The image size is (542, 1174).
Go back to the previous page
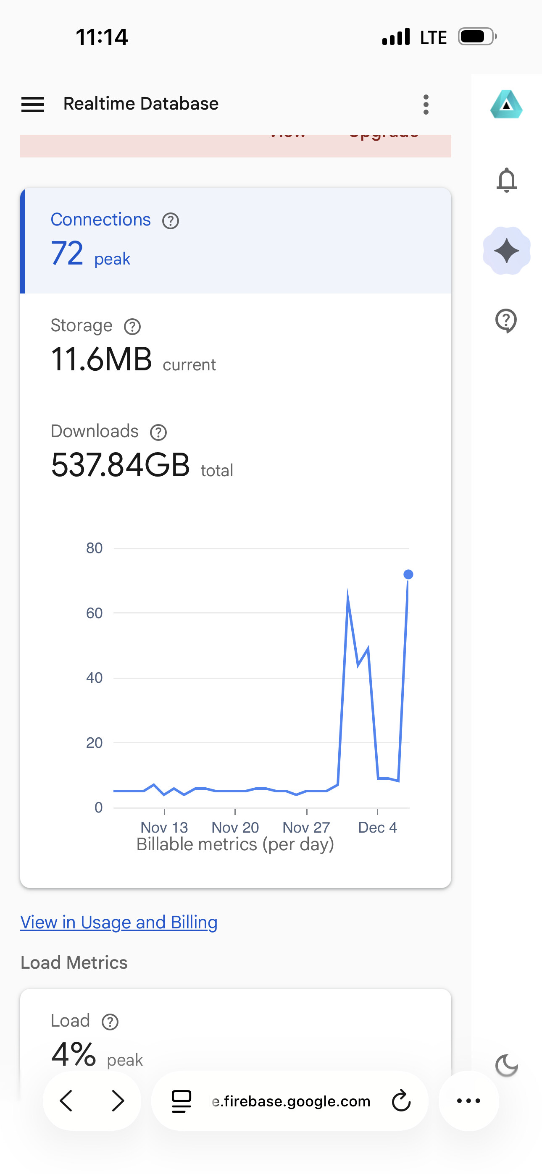(x=67, y=1101)
